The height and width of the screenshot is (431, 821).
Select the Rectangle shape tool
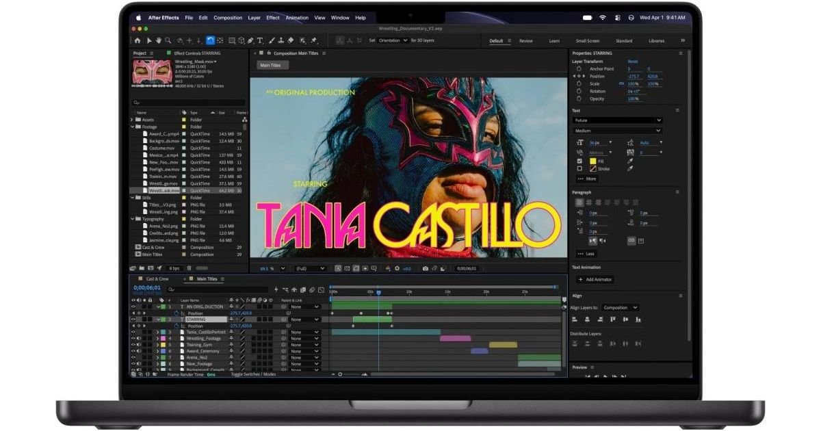click(232, 40)
